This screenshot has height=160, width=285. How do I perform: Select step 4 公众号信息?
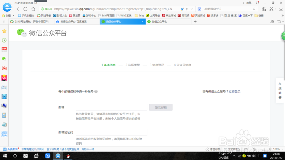tap(182, 65)
